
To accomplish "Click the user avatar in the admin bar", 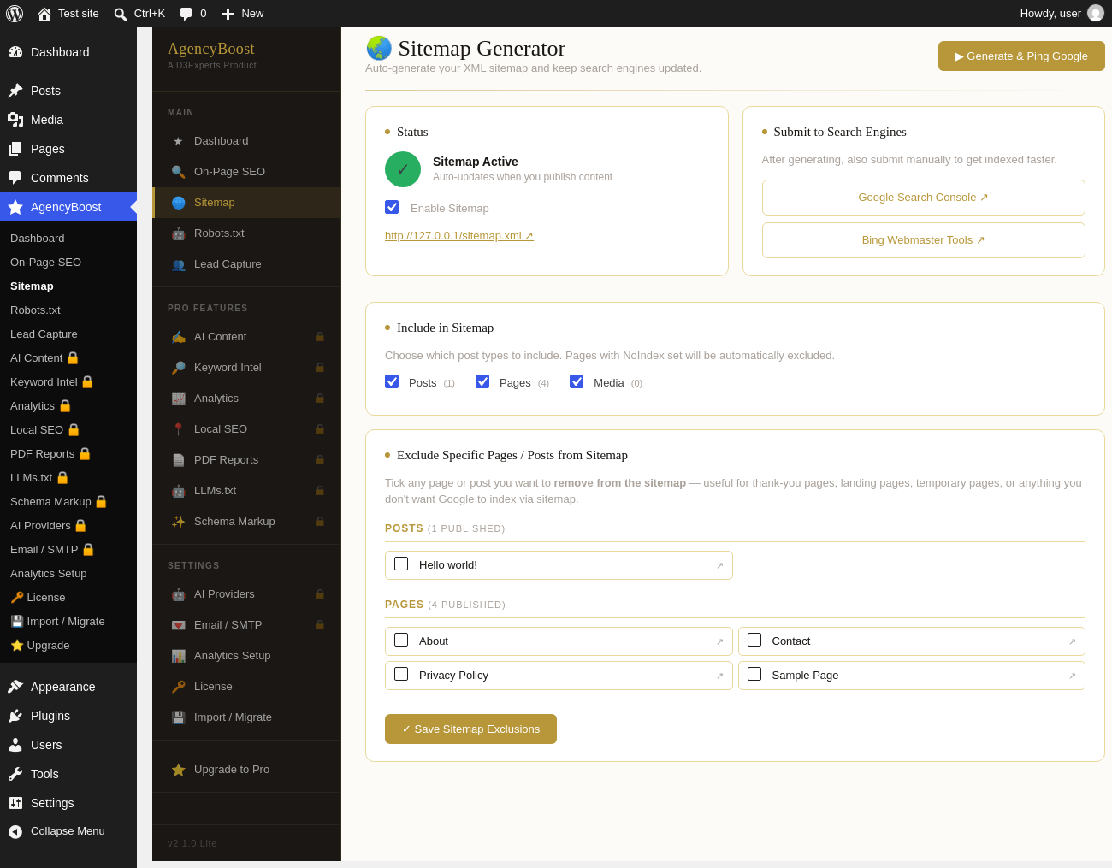I will (x=1096, y=14).
